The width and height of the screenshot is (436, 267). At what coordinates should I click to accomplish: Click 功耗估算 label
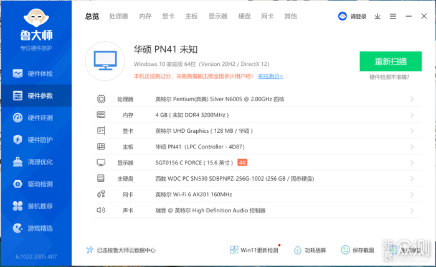[x=315, y=250]
